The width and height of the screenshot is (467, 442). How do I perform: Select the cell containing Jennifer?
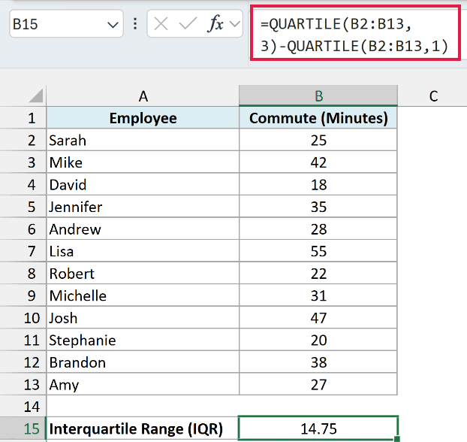click(143, 207)
